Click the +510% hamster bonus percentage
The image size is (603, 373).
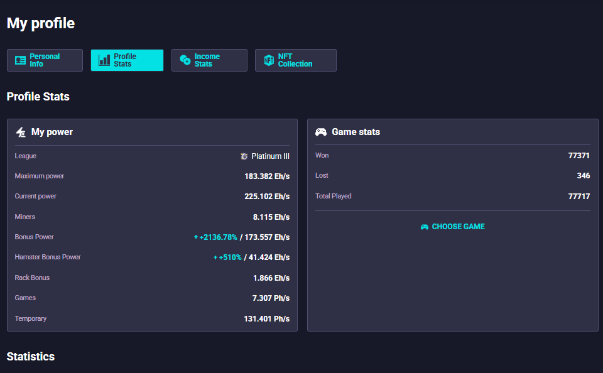(230, 257)
